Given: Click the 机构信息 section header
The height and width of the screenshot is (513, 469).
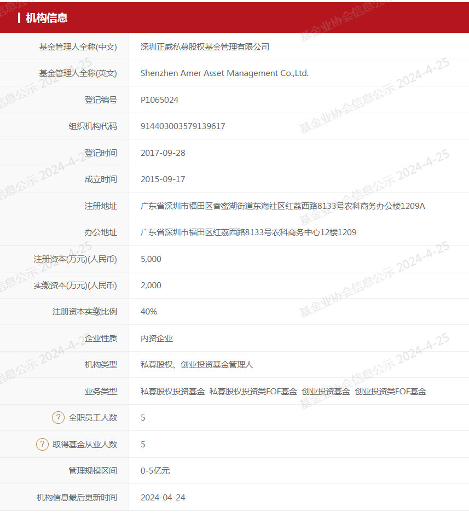Looking at the screenshot, I should 47,18.
